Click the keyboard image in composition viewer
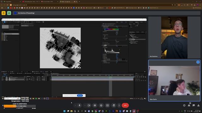The image size is (202, 113). coord(60,48)
